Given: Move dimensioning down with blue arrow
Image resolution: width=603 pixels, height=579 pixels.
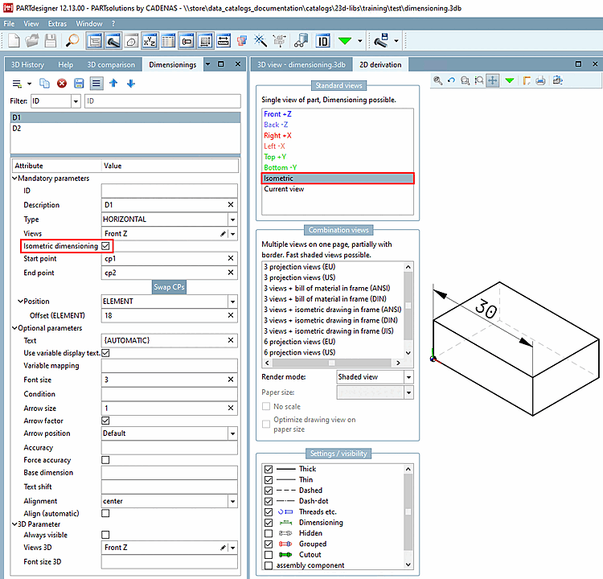Looking at the screenshot, I should 131,83.
